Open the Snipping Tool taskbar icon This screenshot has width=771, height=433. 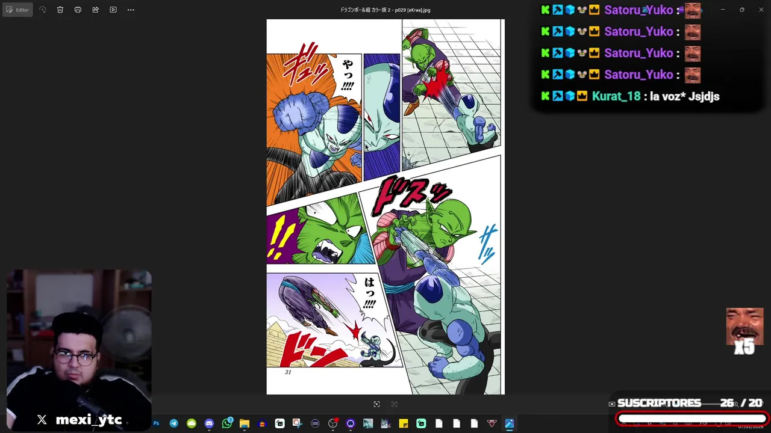pyautogui.click(x=298, y=423)
